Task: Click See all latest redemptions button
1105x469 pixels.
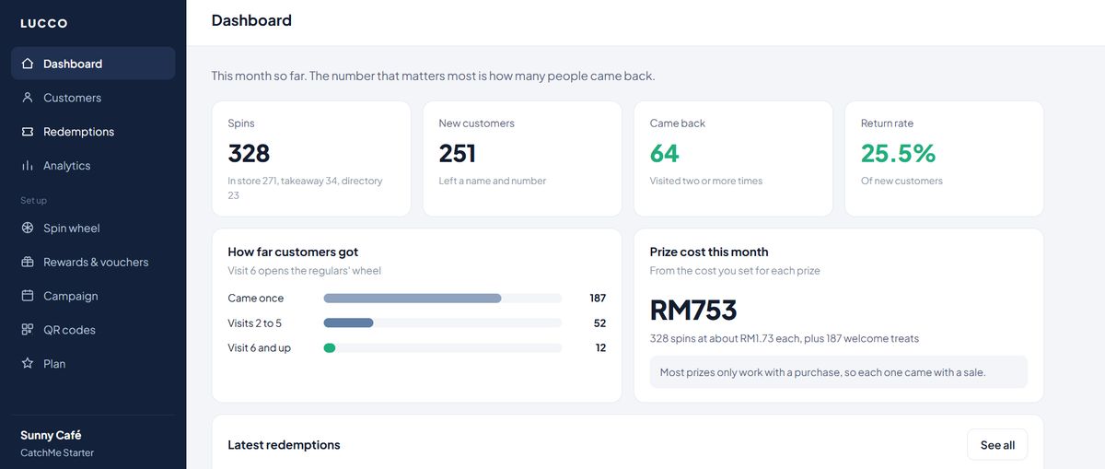Action: pyautogui.click(x=997, y=445)
